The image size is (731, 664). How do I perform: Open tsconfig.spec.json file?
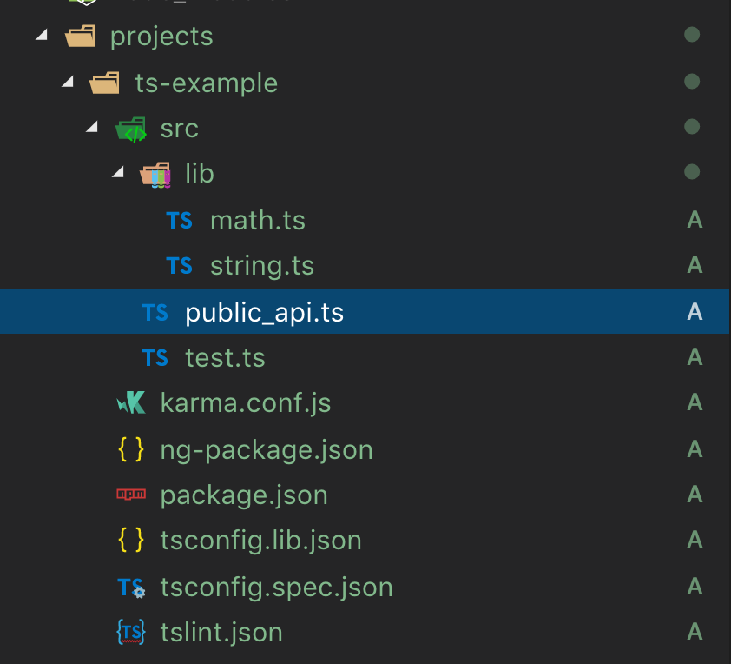276,588
